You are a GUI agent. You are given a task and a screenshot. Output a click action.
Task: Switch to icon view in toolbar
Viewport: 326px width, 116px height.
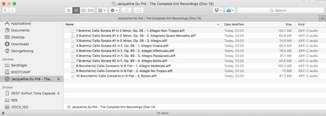[69, 10]
